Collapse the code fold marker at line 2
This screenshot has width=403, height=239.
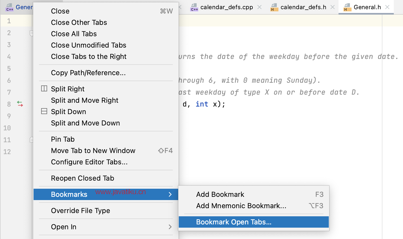(x=31, y=33)
